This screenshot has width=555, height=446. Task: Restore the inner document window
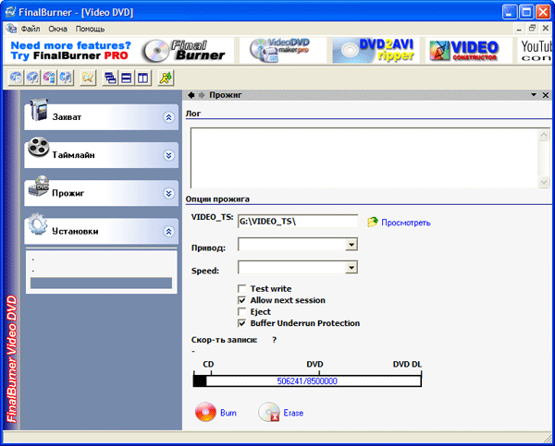click(532, 29)
